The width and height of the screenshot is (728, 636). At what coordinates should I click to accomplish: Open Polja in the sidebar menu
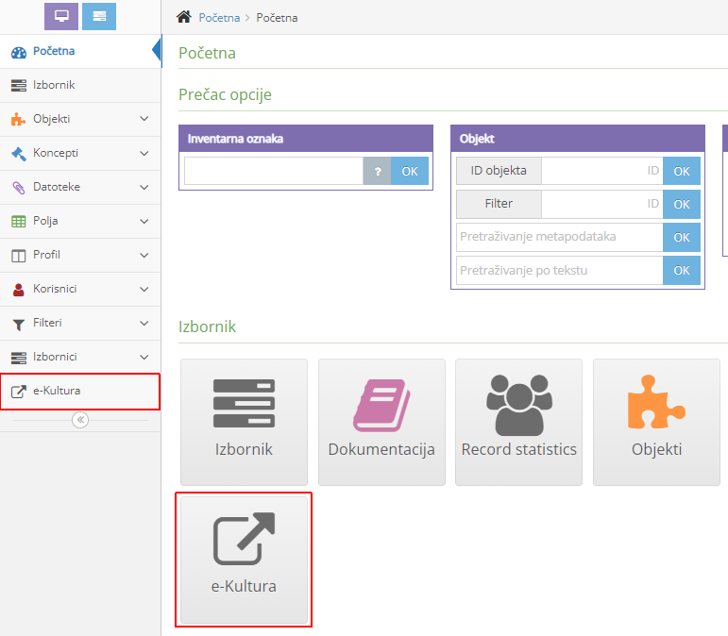click(x=80, y=221)
